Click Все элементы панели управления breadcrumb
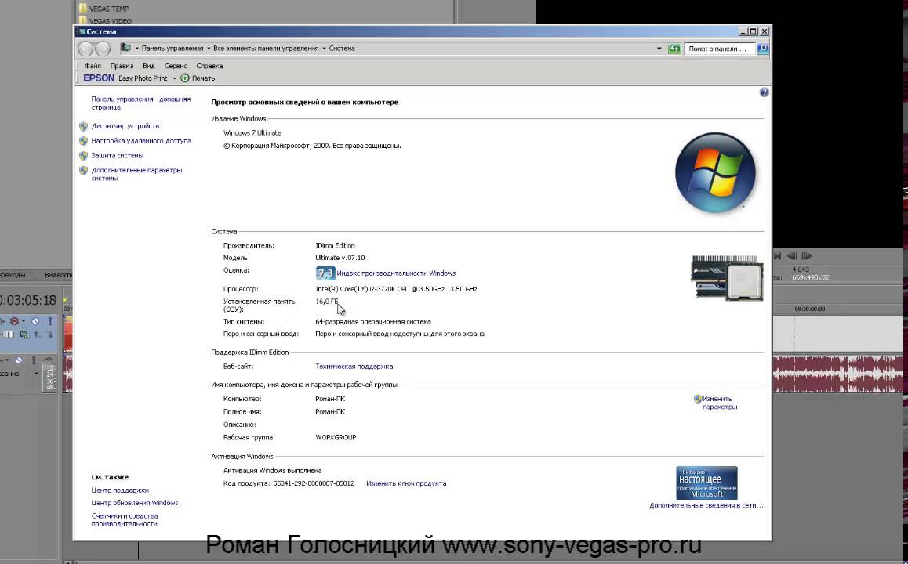This screenshot has height=564, width=908. coord(266,49)
